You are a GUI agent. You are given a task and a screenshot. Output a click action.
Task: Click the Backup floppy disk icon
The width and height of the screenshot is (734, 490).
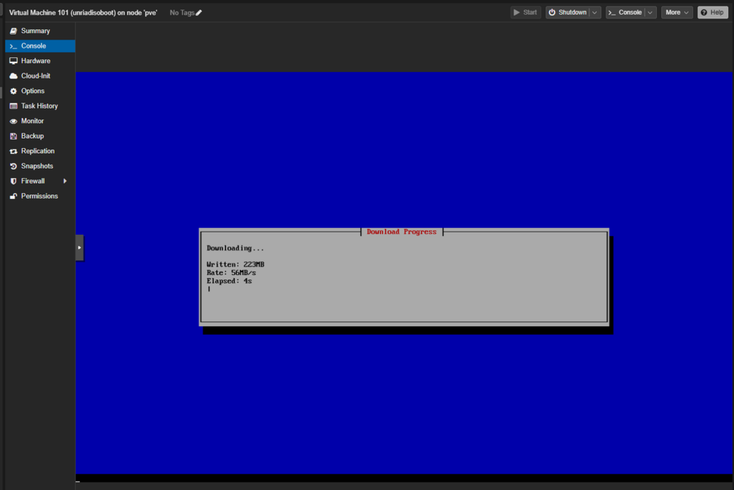13,136
